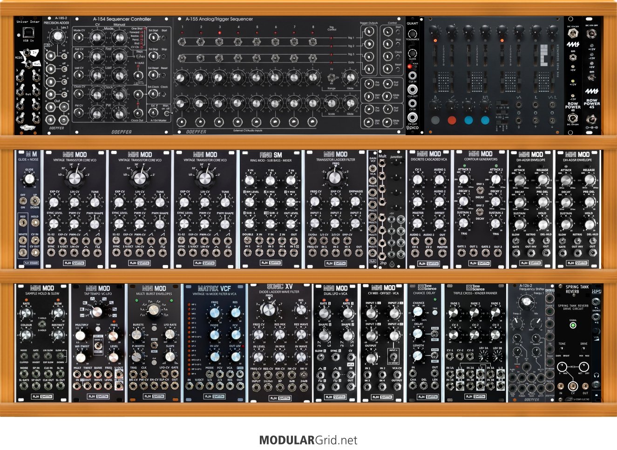Select the Ring SM sub bass mixer module
617x450 pixels.
(271, 209)
